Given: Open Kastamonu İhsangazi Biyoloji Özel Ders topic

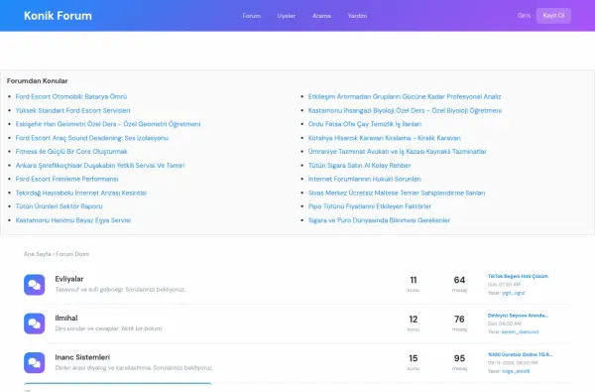Looking at the screenshot, I should point(405,110).
